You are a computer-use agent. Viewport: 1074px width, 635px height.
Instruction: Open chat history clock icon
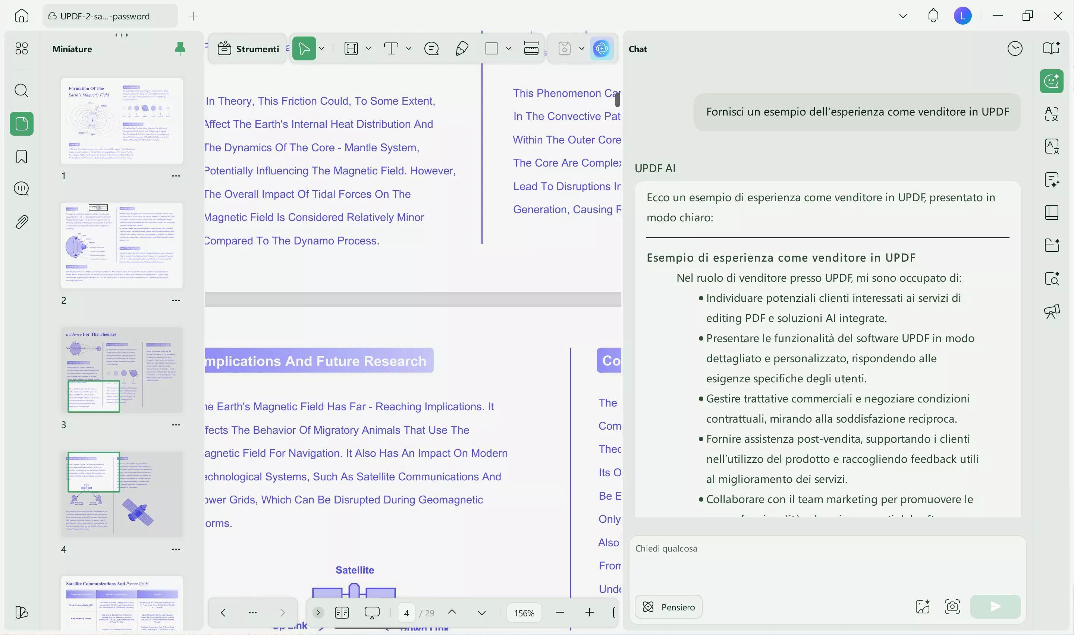pos(1014,49)
